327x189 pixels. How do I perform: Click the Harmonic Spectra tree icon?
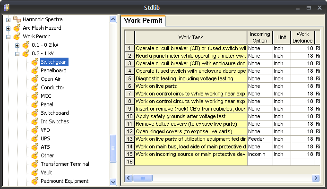coord(17,19)
